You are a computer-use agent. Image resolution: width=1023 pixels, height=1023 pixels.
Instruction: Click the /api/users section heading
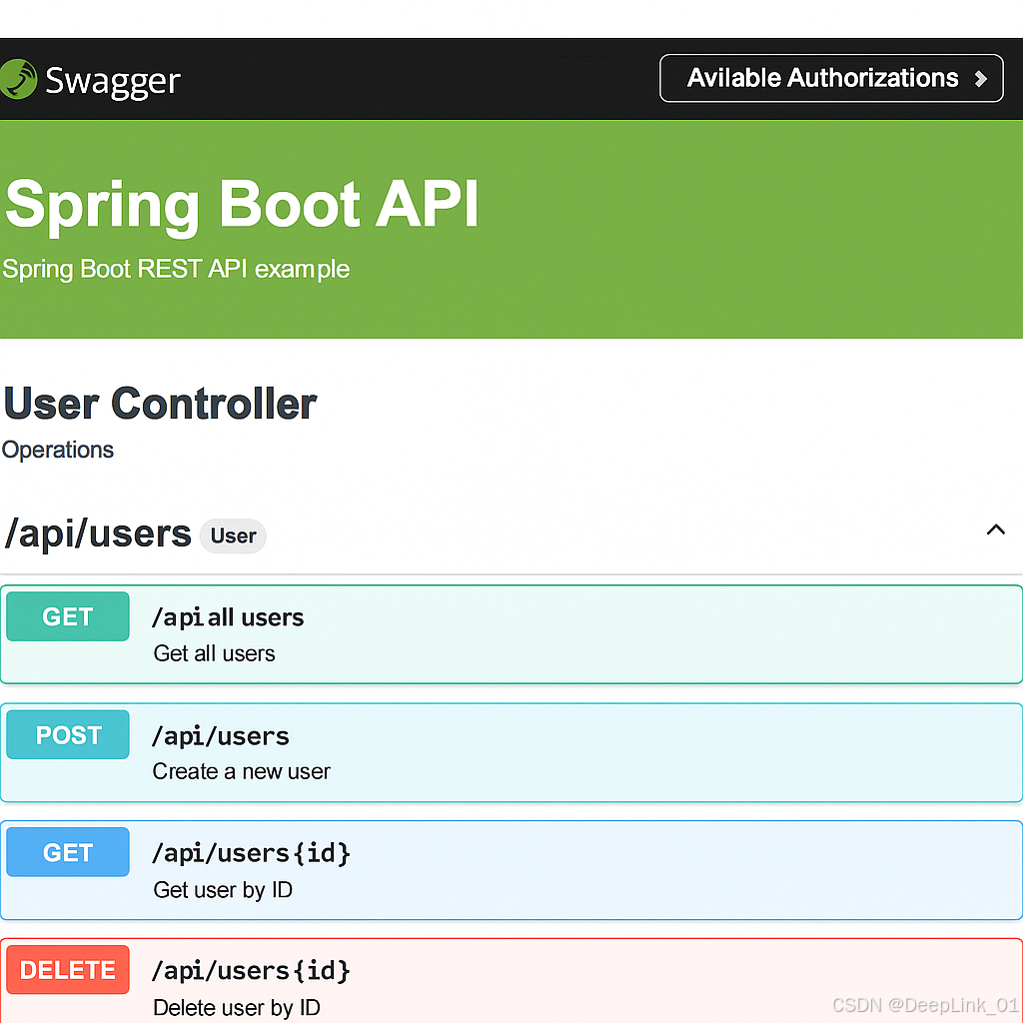click(98, 534)
